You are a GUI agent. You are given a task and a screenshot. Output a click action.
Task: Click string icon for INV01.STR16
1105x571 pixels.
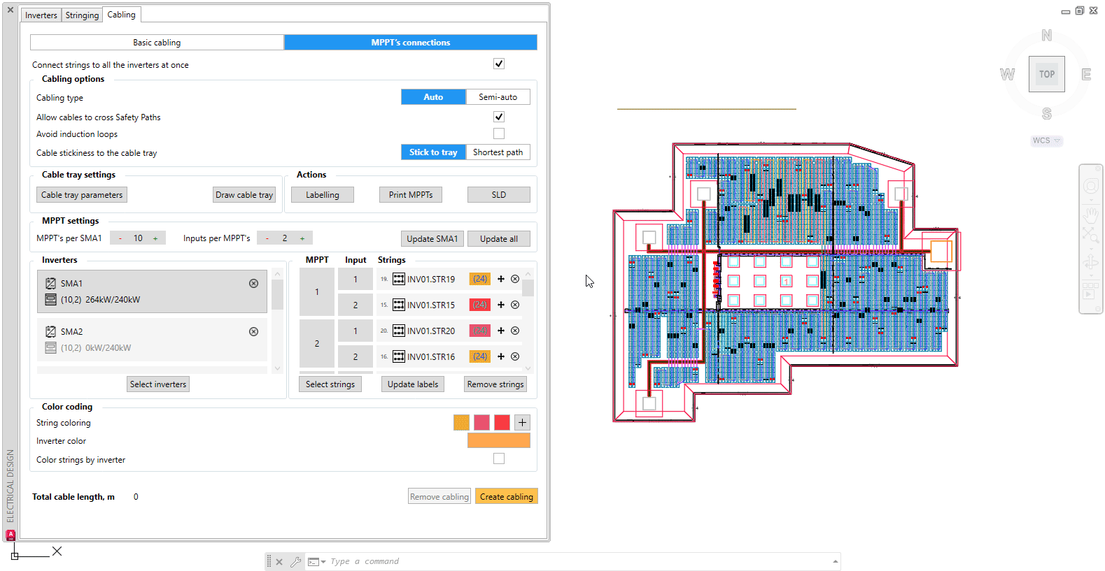point(399,356)
